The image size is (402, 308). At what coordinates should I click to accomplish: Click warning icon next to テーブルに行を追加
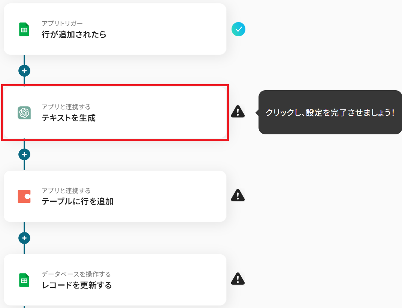pyautogui.click(x=238, y=195)
